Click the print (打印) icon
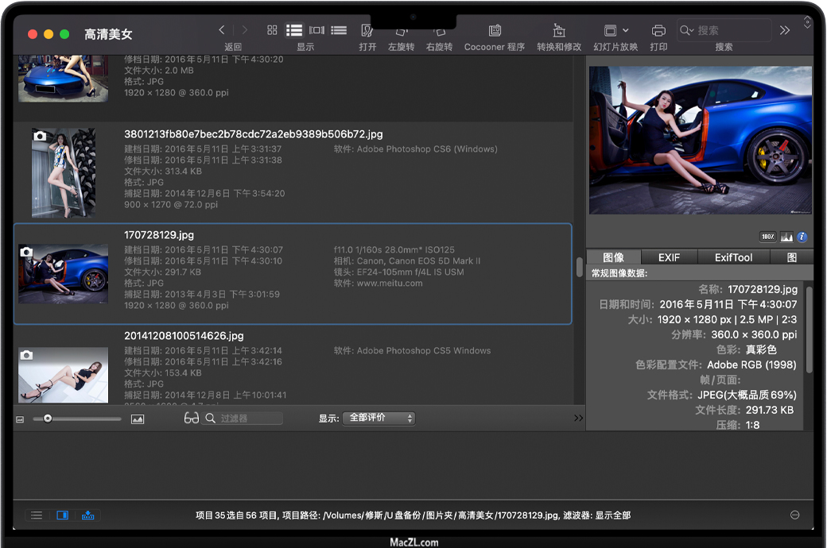The width and height of the screenshot is (827, 548). (658, 30)
